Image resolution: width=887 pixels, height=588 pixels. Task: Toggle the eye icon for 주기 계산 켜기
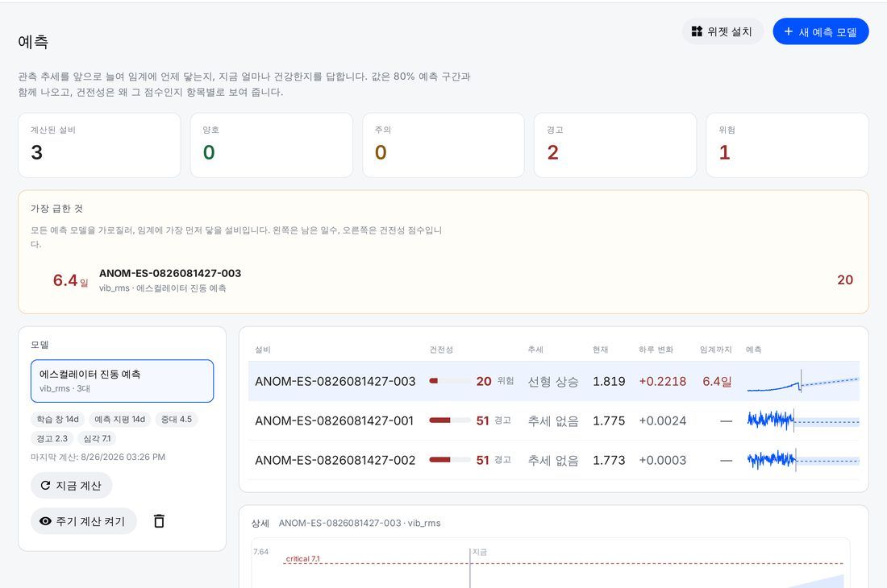point(45,521)
